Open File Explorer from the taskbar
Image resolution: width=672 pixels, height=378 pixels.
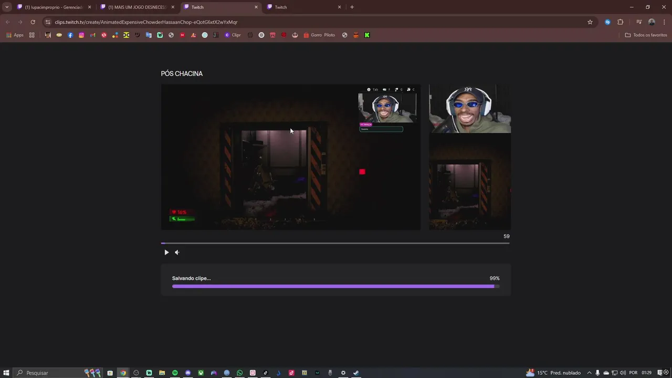coord(162,373)
